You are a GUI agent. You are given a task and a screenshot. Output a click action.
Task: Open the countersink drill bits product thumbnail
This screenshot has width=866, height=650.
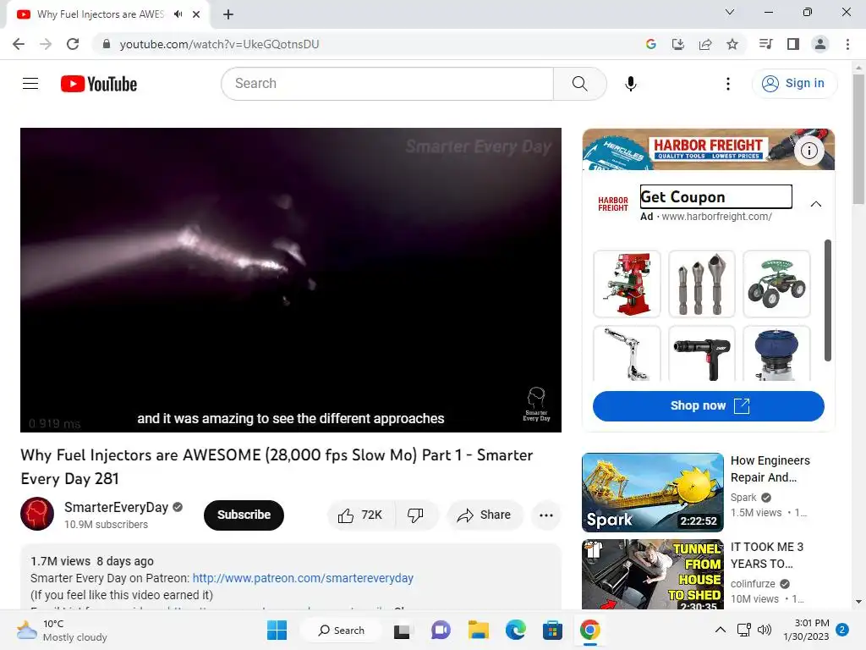(701, 284)
